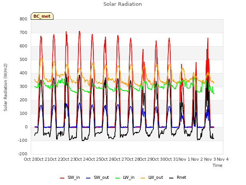Click the Oct 23 x-axis tick label
This screenshot has width=246, height=185.
[69, 159]
